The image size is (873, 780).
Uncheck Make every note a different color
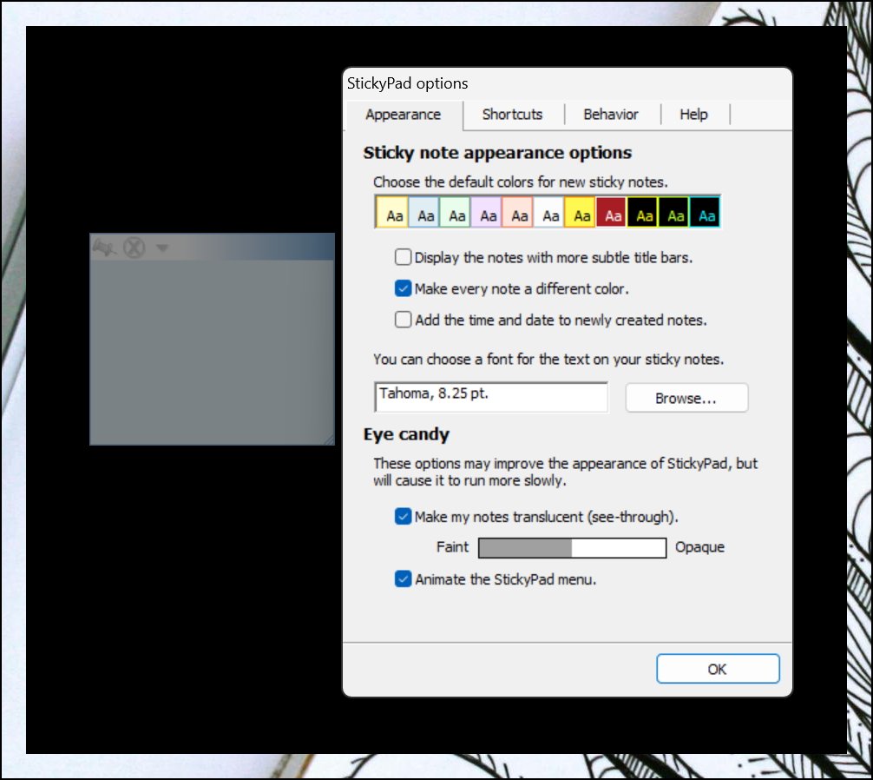pyautogui.click(x=404, y=288)
